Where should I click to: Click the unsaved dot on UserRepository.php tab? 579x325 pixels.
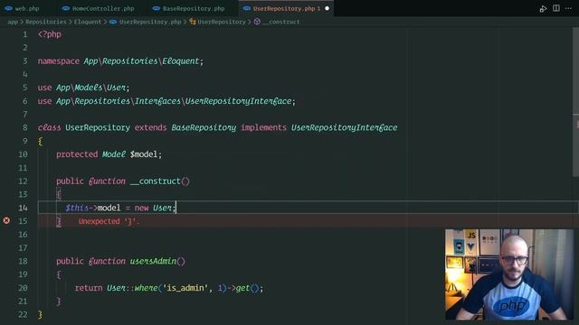(x=327, y=8)
